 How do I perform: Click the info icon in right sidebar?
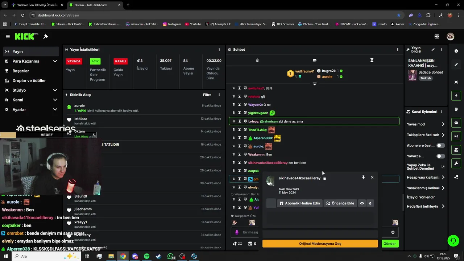tap(456, 51)
